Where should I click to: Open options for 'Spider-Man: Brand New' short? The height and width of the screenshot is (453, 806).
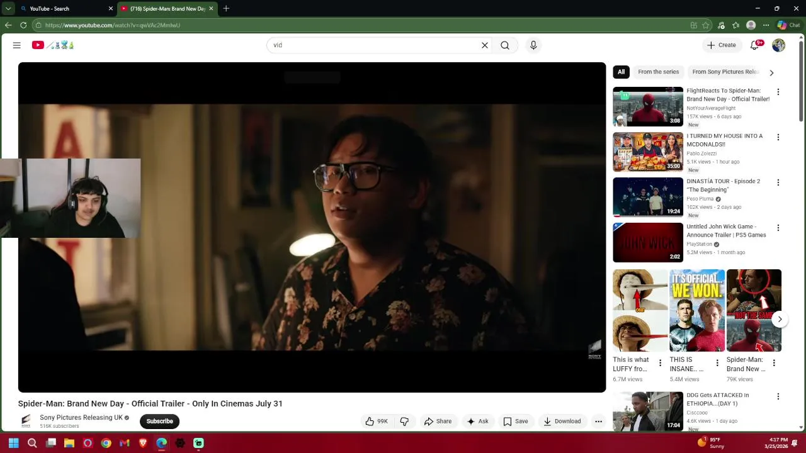pos(774,363)
